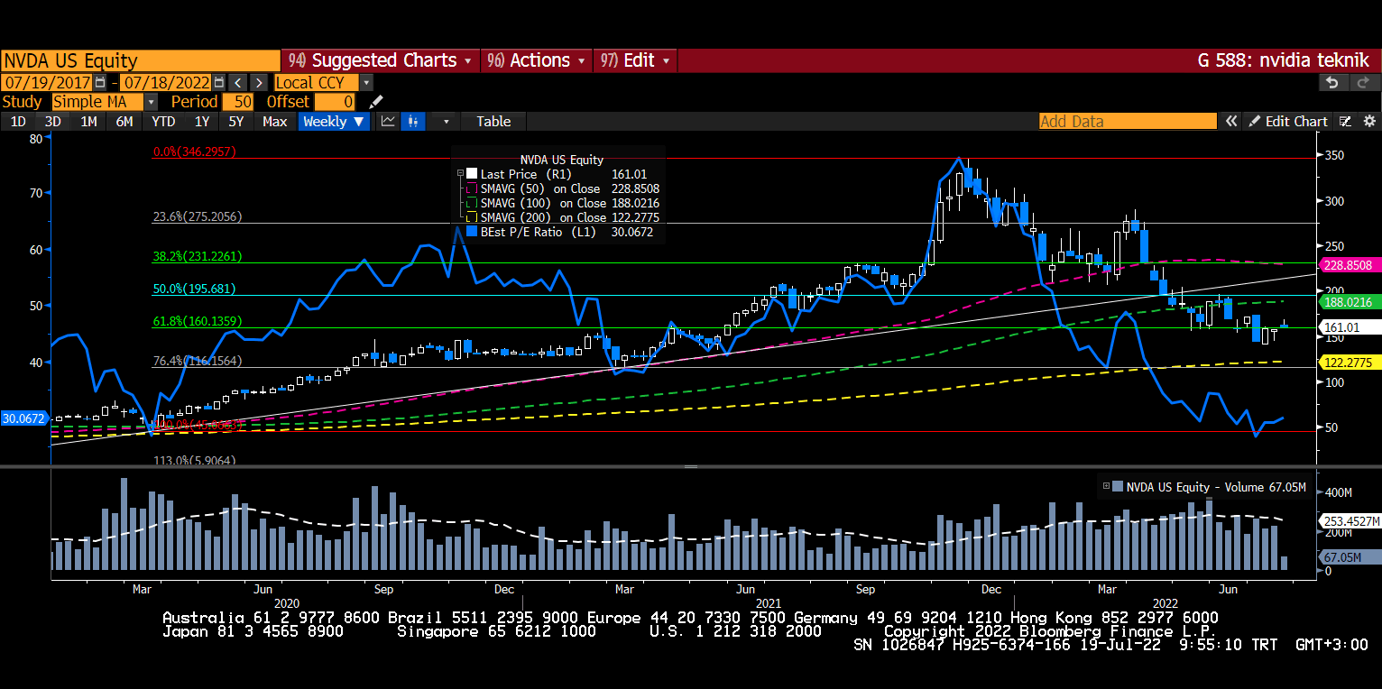Click the Edit Chart button

[x=1288, y=121]
